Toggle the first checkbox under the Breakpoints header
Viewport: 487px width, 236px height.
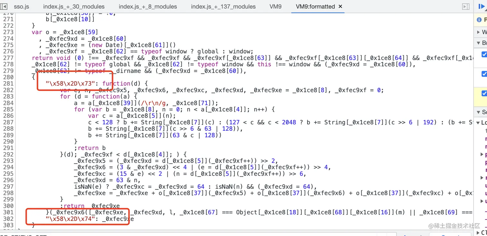coord(484,54)
